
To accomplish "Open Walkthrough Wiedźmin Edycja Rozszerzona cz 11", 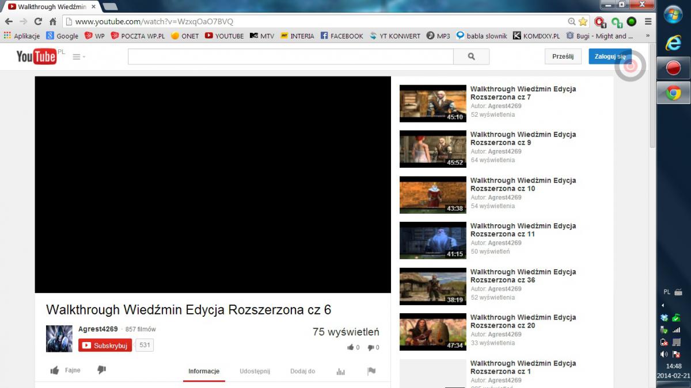I will 523,230.
